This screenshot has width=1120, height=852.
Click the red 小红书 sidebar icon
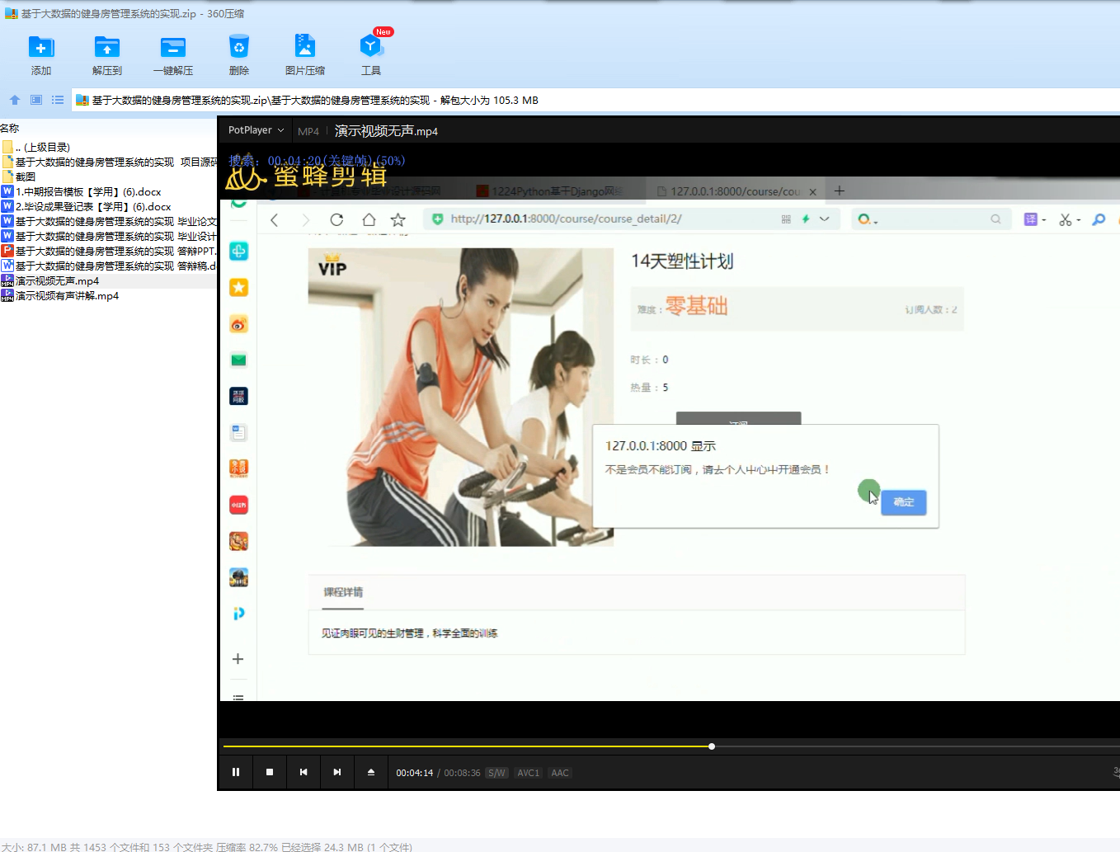(x=238, y=505)
